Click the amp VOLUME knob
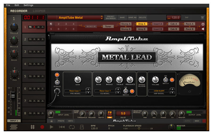Screen dimensions: 213x135 click(x=155, y=80)
